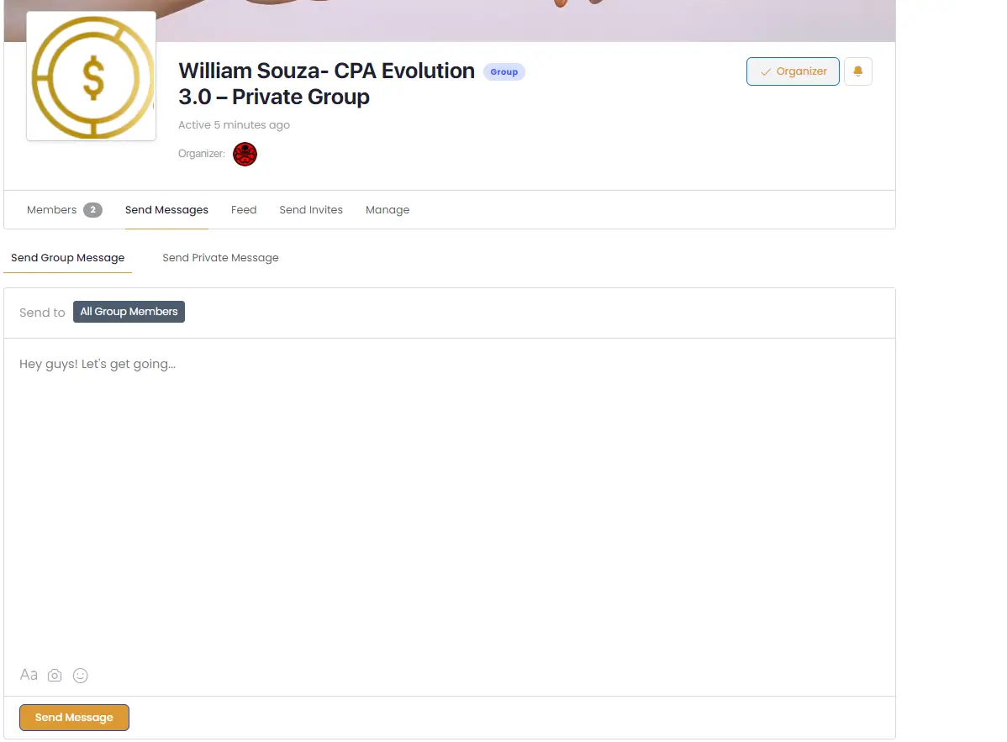The image size is (1007, 742).
Task: Open the Manage tab
Action: [388, 210]
